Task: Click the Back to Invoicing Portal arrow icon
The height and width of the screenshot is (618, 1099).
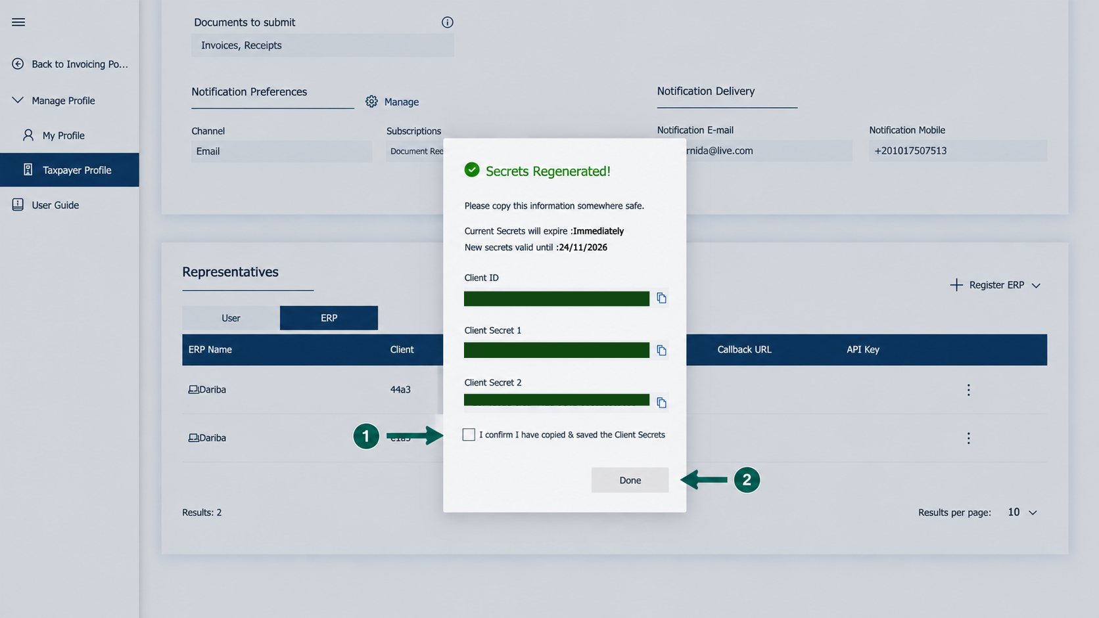Action: [x=18, y=64]
